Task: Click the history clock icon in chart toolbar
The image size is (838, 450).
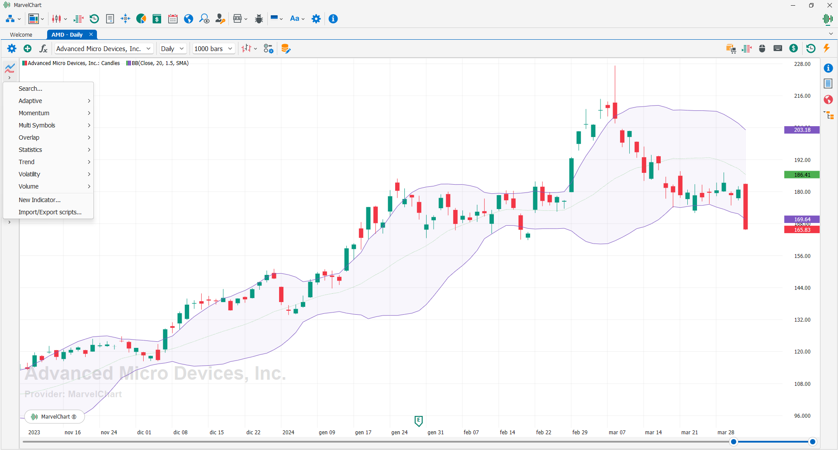Action: (x=810, y=48)
